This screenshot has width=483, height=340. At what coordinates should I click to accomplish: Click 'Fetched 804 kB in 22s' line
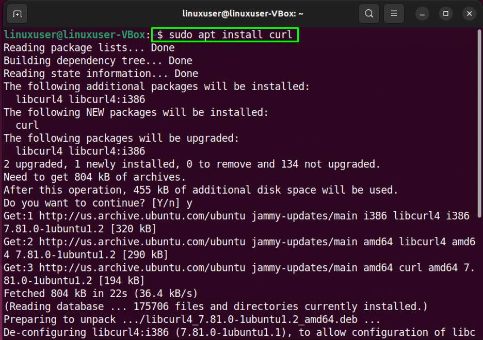(101, 293)
